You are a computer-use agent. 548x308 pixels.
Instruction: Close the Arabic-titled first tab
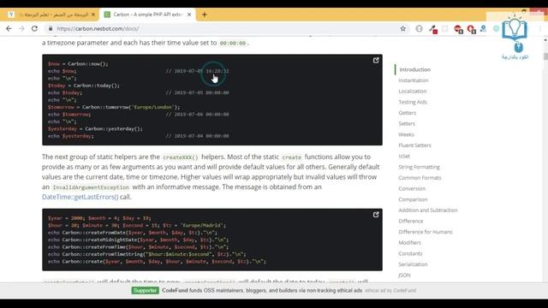[x=93, y=15]
